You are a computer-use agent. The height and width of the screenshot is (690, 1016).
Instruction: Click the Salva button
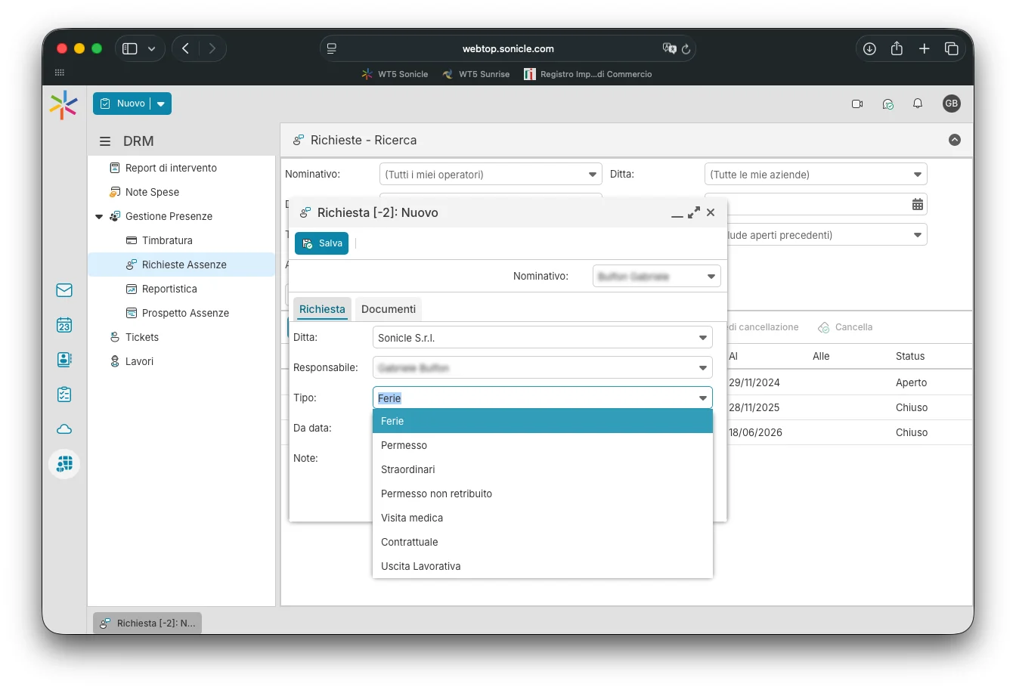tap(322, 243)
